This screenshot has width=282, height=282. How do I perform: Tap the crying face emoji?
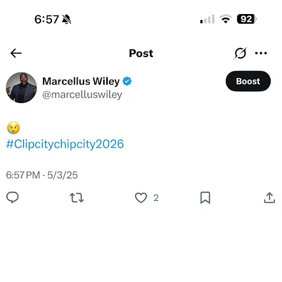pos(13,128)
